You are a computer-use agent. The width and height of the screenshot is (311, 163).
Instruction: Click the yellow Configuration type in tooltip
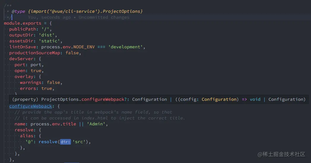(x=219, y=99)
